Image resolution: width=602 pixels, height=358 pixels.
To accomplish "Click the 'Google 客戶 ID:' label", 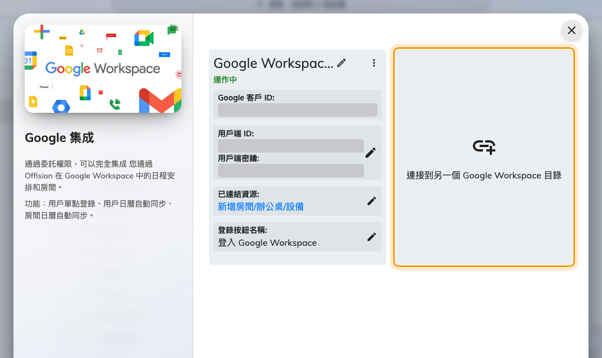I will (x=246, y=98).
